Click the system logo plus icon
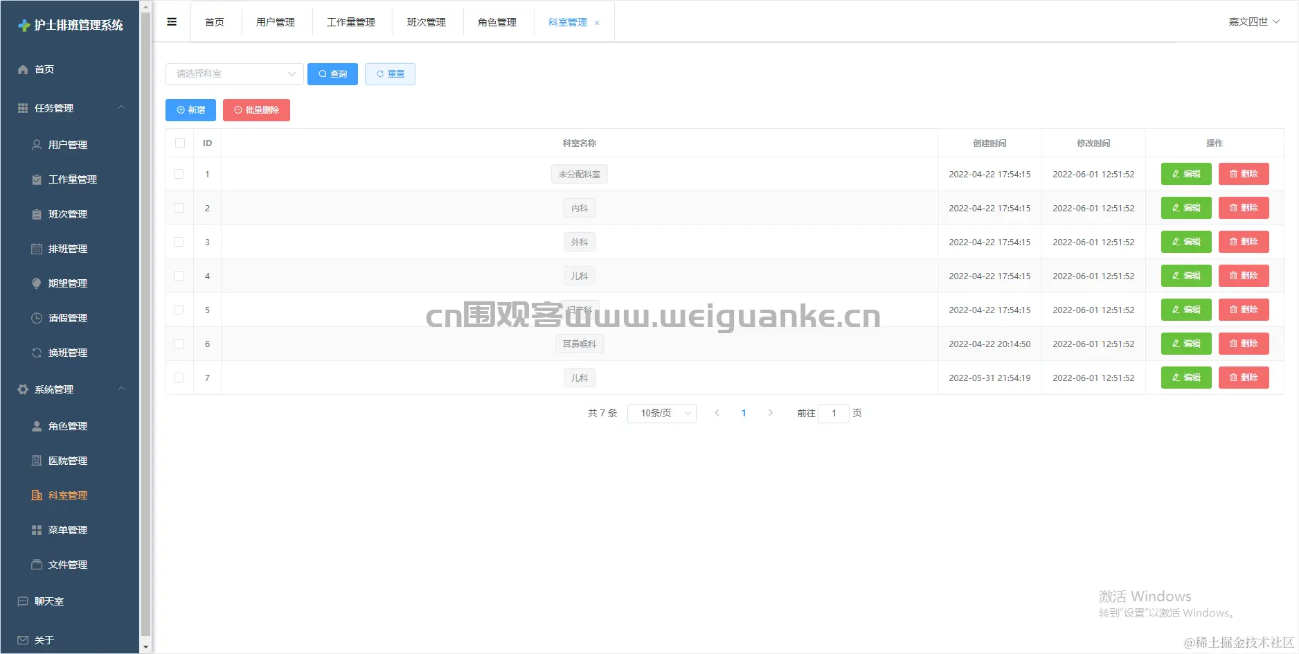The image size is (1299, 654). pyautogui.click(x=24, y=26)
